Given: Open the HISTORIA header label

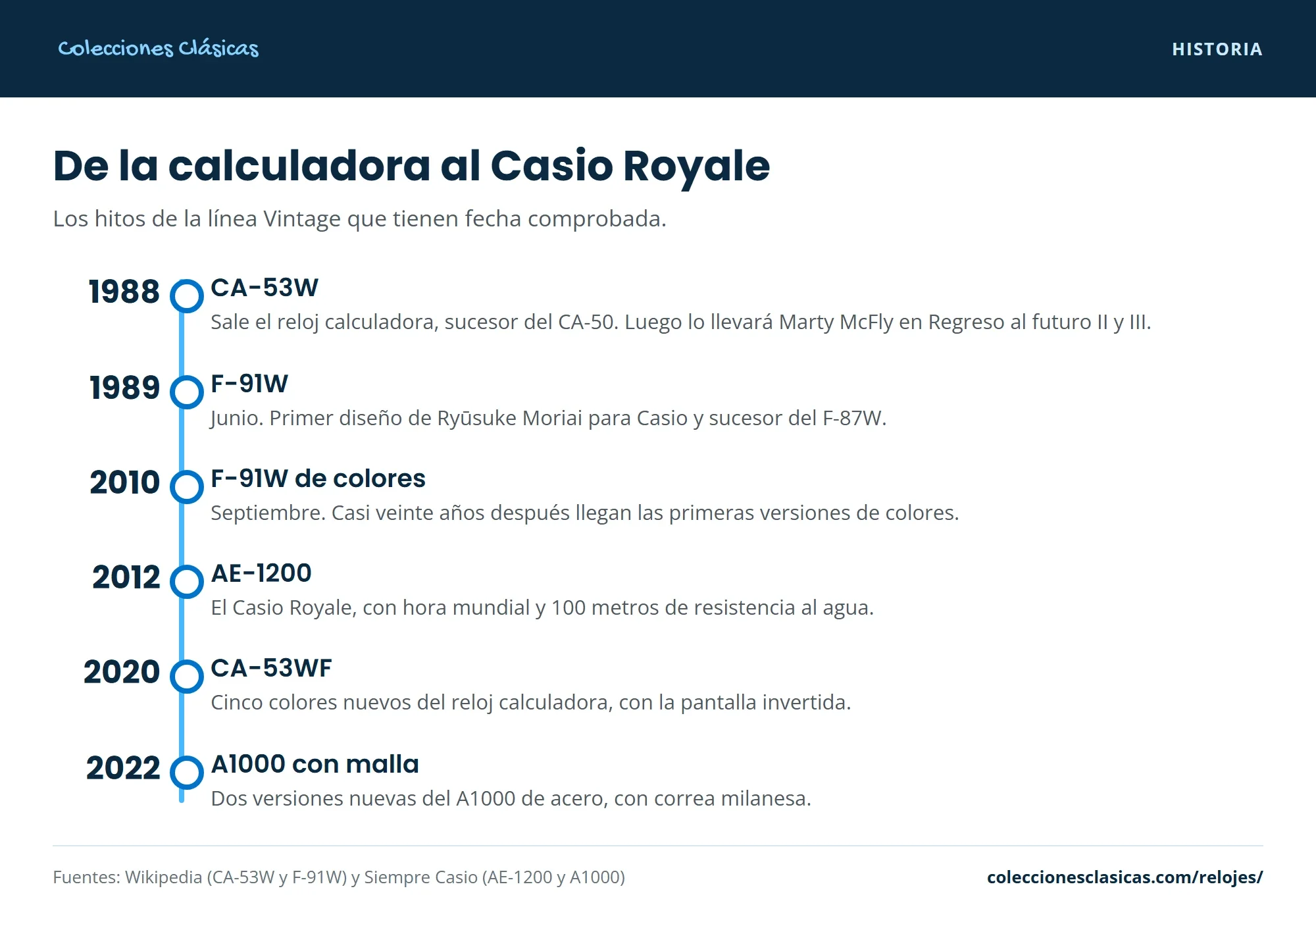Looking at the screenshot, I should pyautogui.click(x=1217, y=49).
